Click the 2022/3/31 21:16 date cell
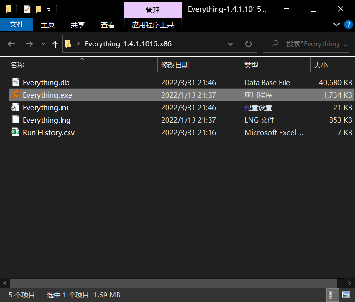Viewport: 355px width, 302px height. (188, 132)
